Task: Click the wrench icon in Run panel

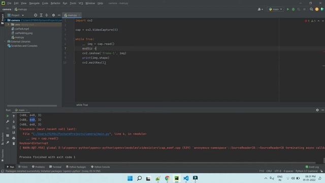Action: coord(8,121)
